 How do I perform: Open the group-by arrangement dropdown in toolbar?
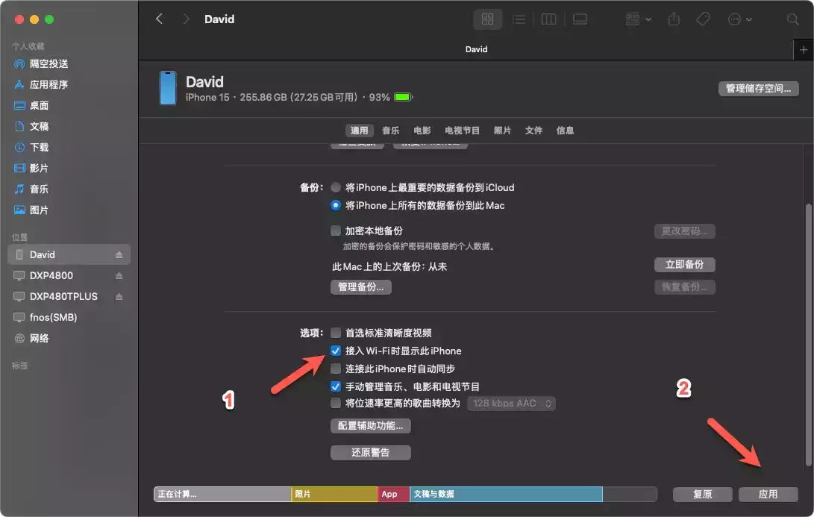pos(638,19)
